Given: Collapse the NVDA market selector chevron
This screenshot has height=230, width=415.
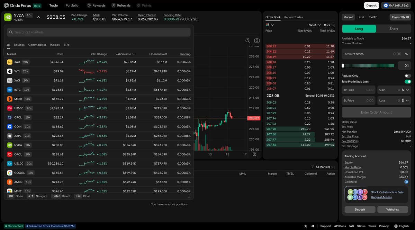Looking at the screenshot, I should (x=38, y=17).
